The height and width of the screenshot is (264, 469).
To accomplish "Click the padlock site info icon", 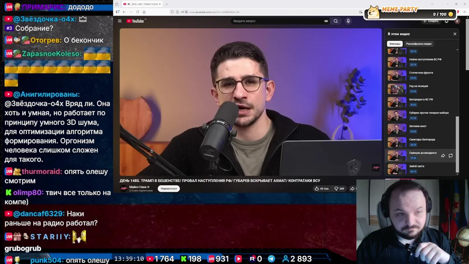I will (x=177, y=12).
